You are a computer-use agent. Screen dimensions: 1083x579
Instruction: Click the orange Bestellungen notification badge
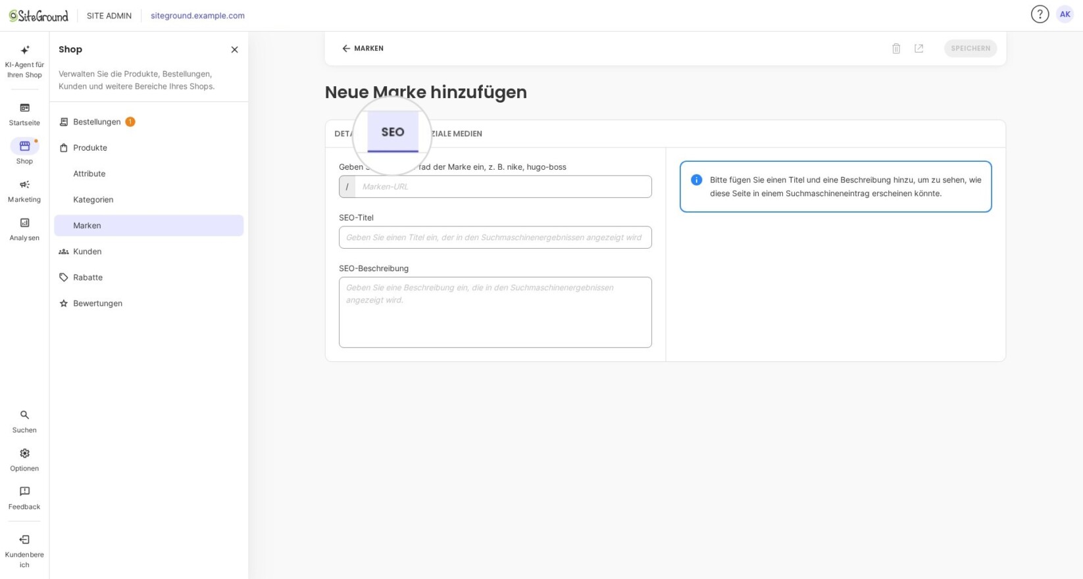(130, 122)
